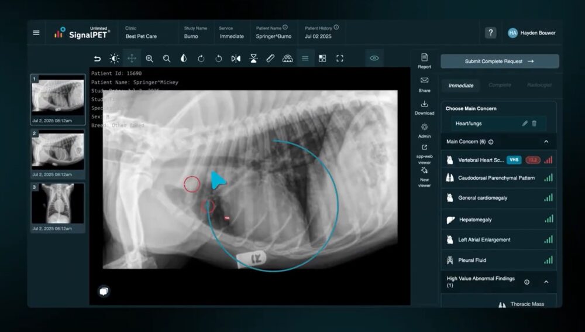Click the Patient History info icon

(336, 28)
